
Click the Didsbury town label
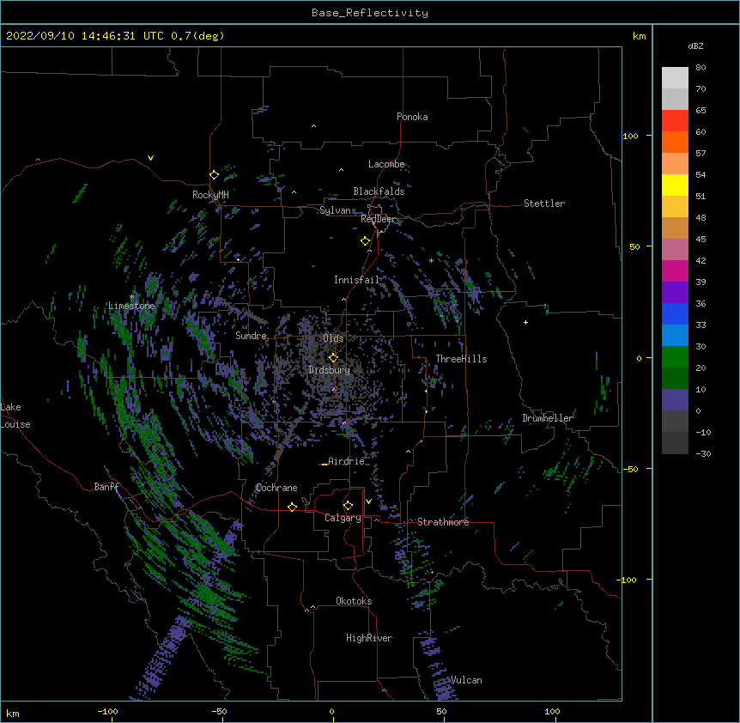(330, 370)
